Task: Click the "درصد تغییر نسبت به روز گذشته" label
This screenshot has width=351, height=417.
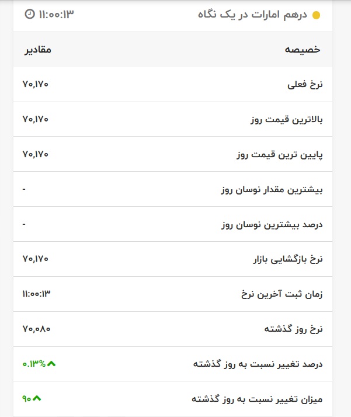Action: click(x=258, y=364)
